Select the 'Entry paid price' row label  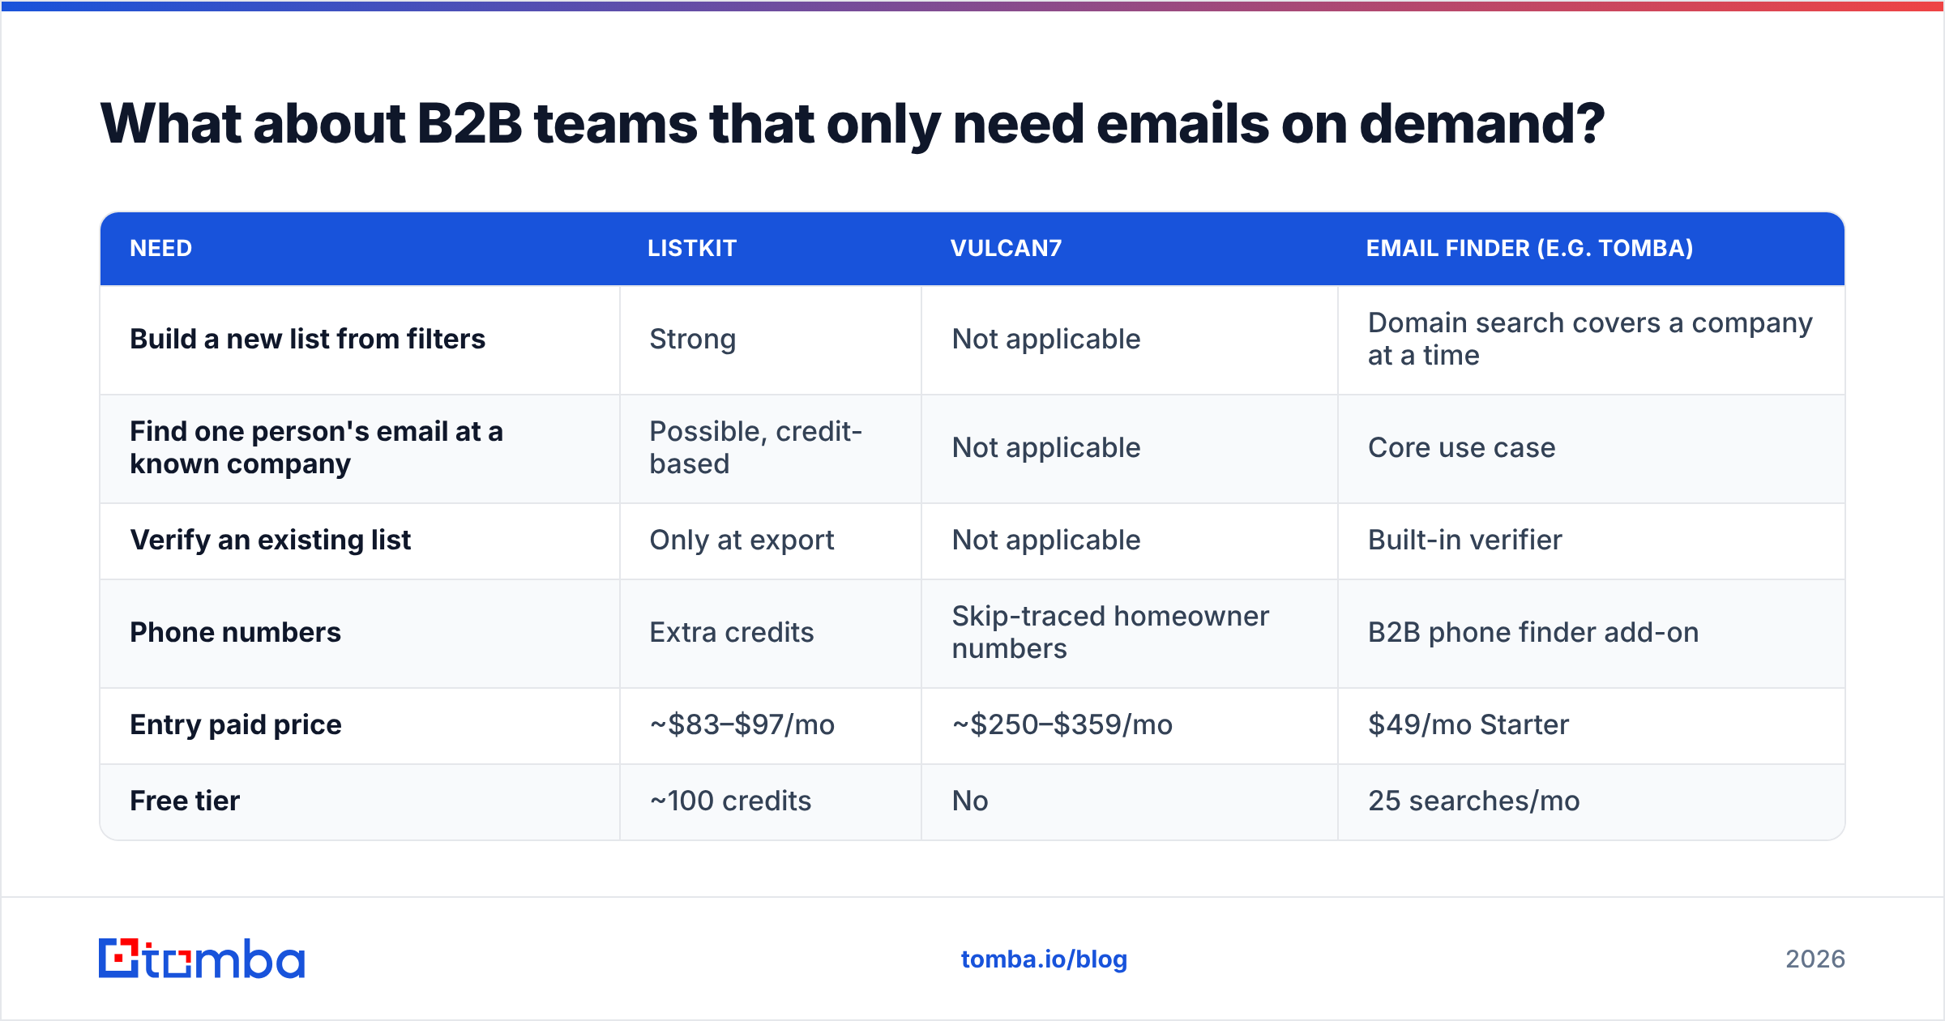pyautogui.click(x=236, y=724)
